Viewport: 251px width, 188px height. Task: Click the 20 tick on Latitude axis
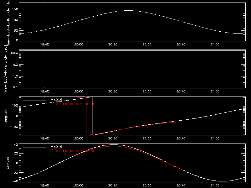click(16, 153)
